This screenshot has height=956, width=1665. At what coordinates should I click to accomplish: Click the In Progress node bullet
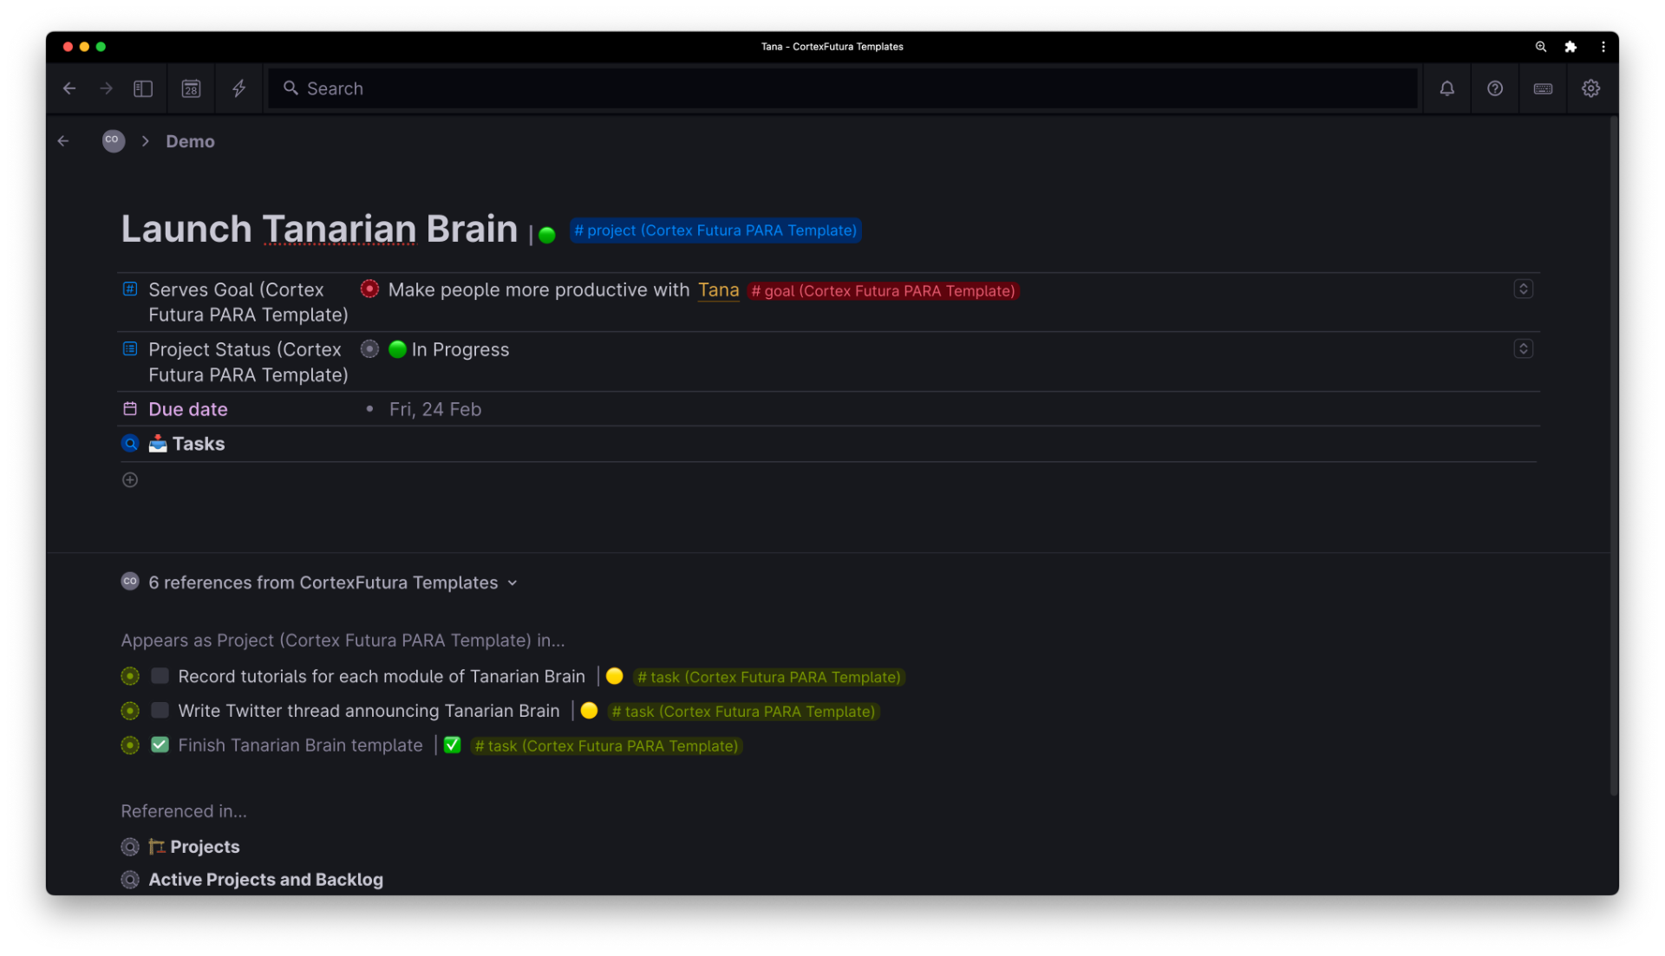369,349
